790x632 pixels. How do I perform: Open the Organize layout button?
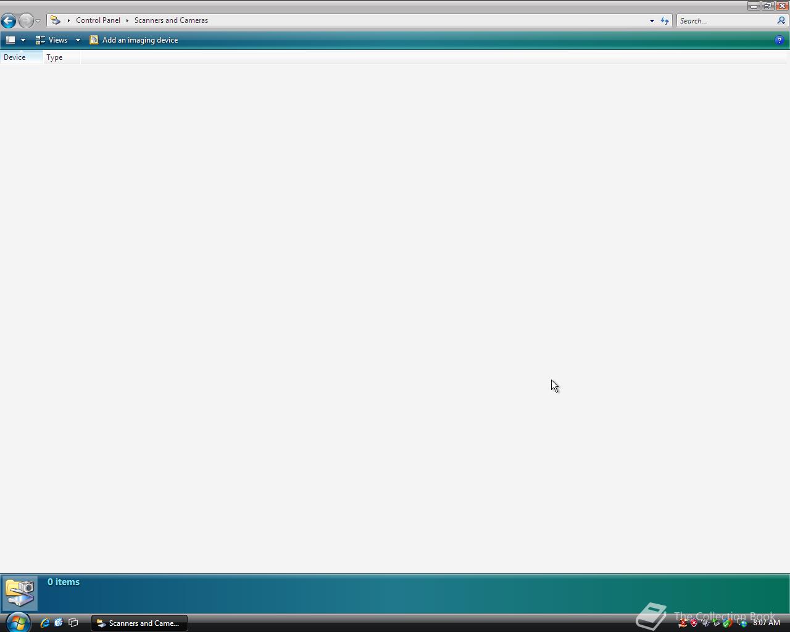[x=10, y=40]
